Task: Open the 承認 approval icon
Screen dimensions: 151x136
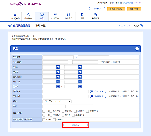Action: point(82,15)
